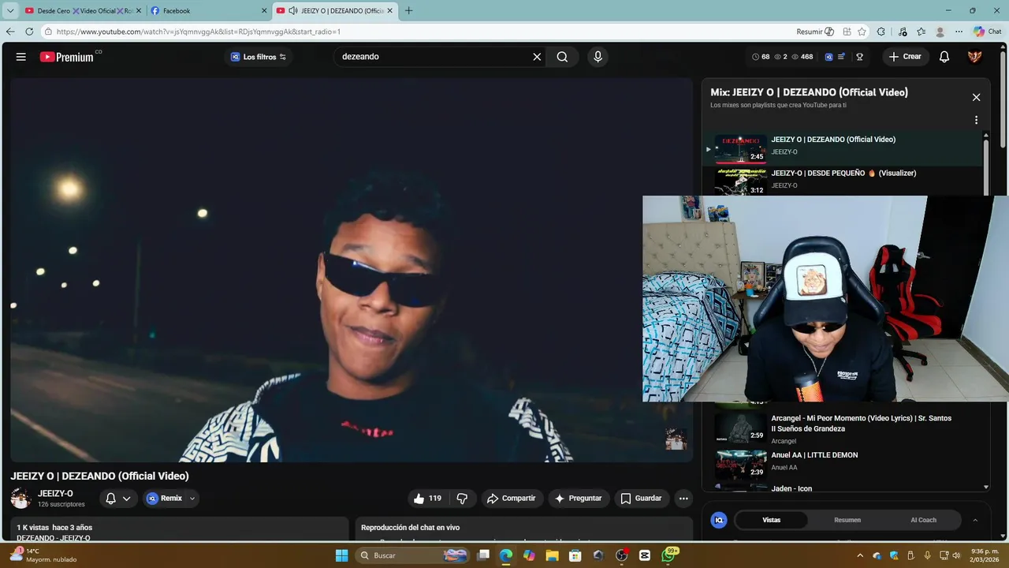Open the YouTube hamburger guide menu
The height and width of the screenshot is (568, 1009).
(21, 57)
